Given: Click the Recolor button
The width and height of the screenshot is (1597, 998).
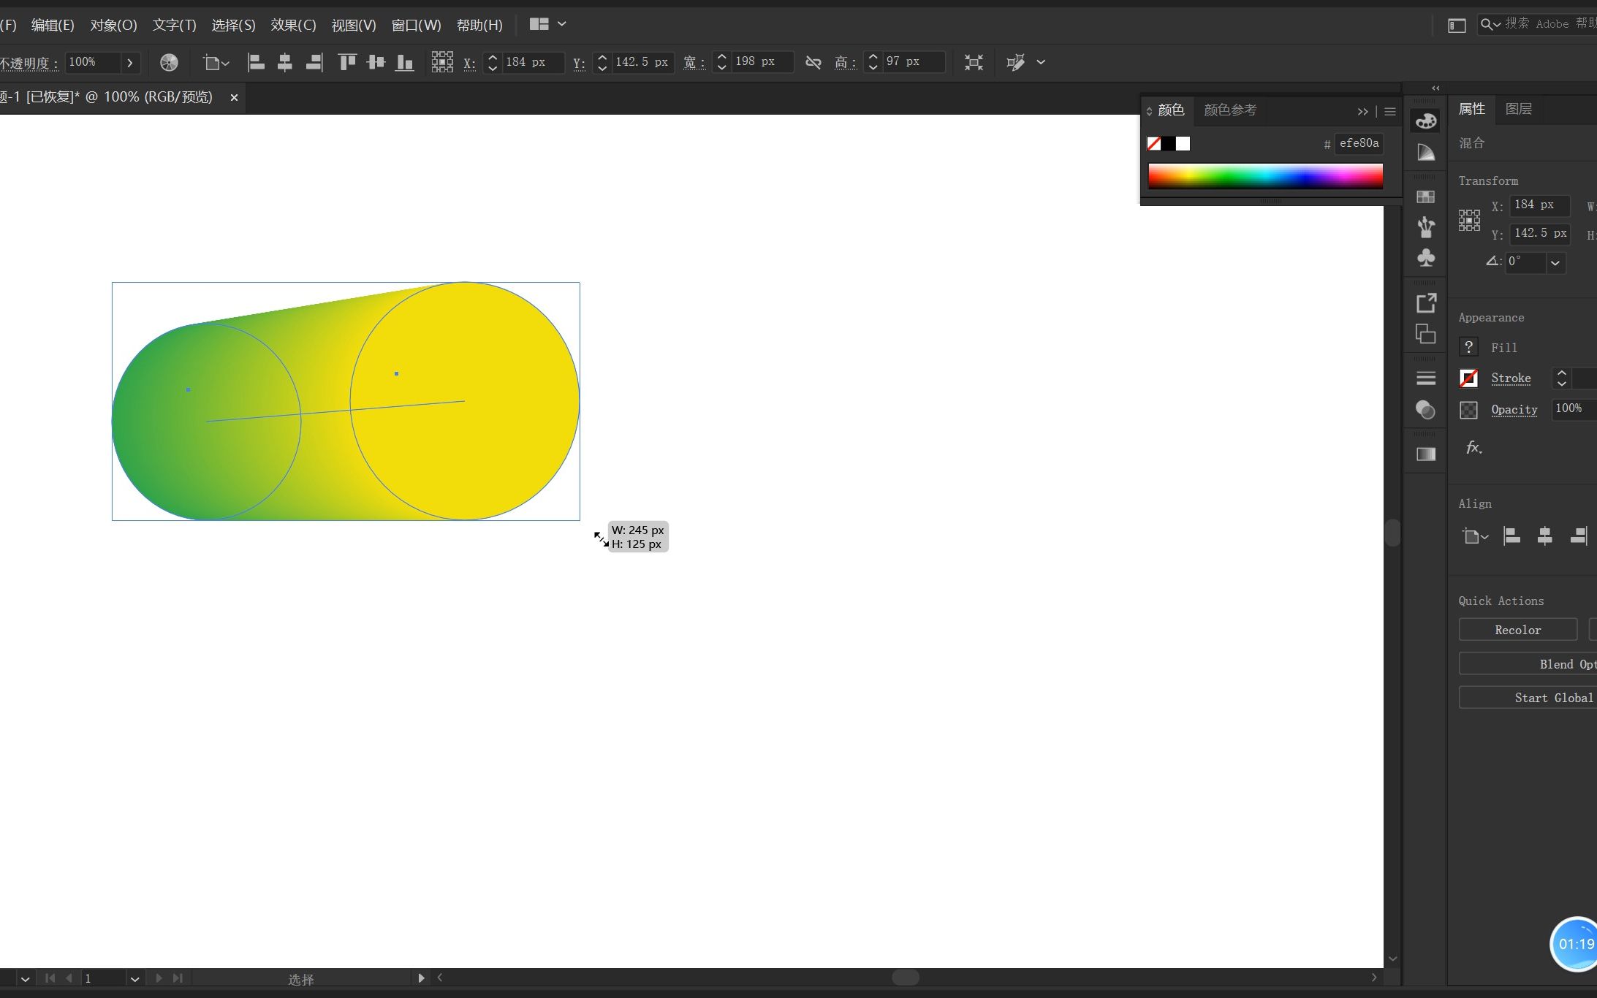Looking at the screenshot, I should click(x=1517, y=630).
